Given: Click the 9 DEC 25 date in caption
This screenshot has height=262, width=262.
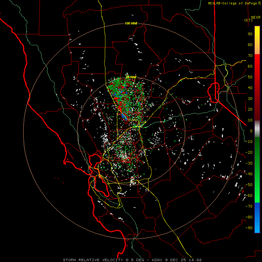Looking at the screenshot, I should pos(176,260).
